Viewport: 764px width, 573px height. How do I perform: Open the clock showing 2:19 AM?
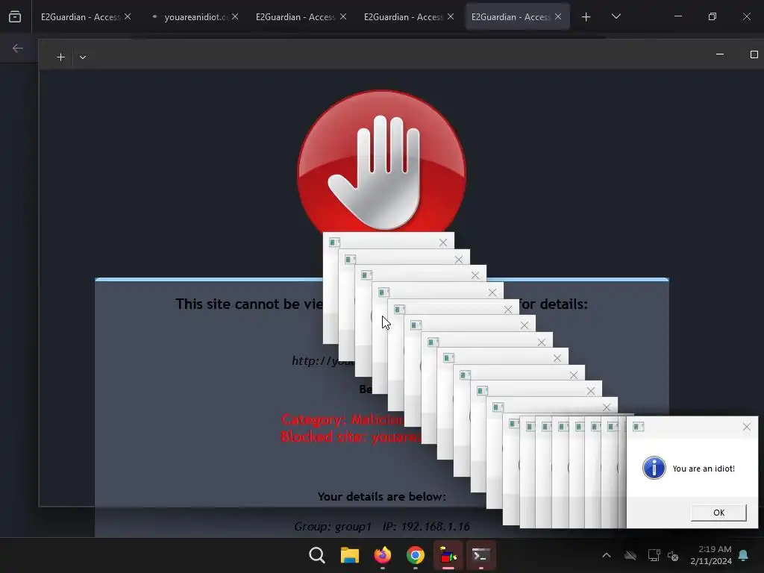pyautogui.click(x=711, y=555)
